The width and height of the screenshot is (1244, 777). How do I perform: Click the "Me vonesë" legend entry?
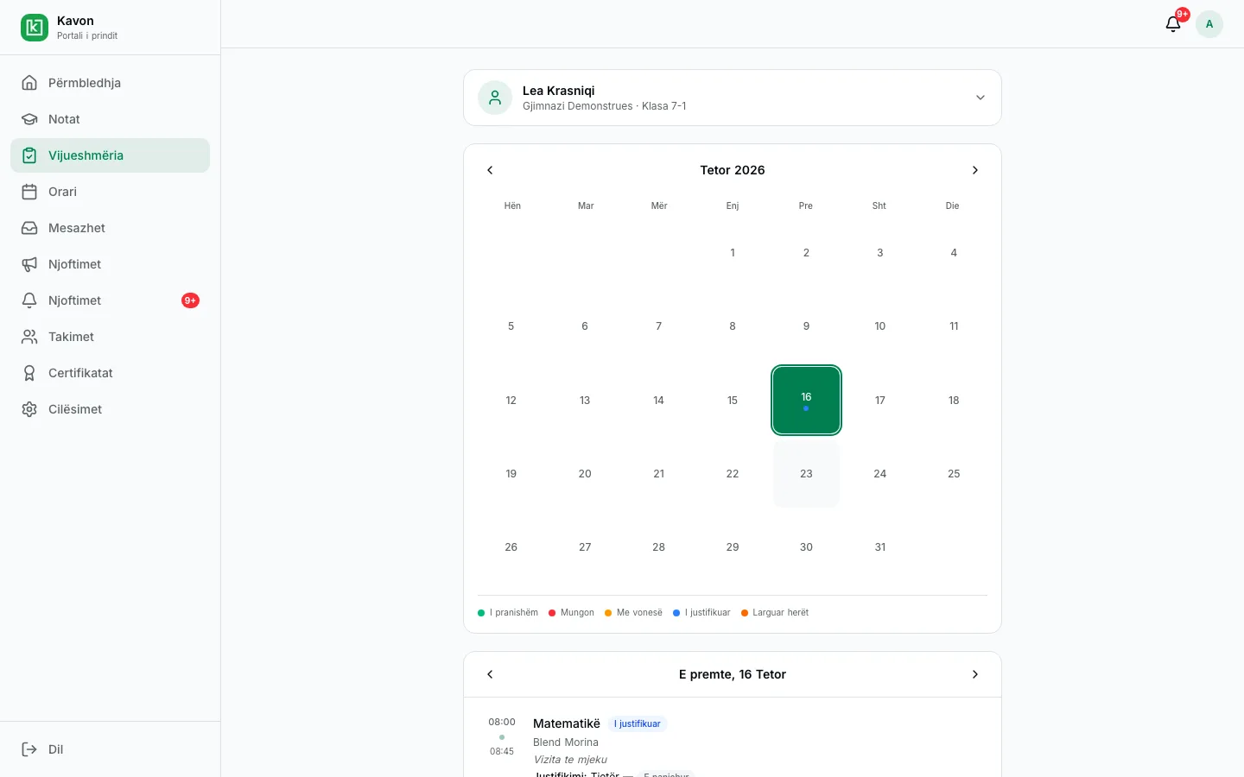[x=633, y=613]
